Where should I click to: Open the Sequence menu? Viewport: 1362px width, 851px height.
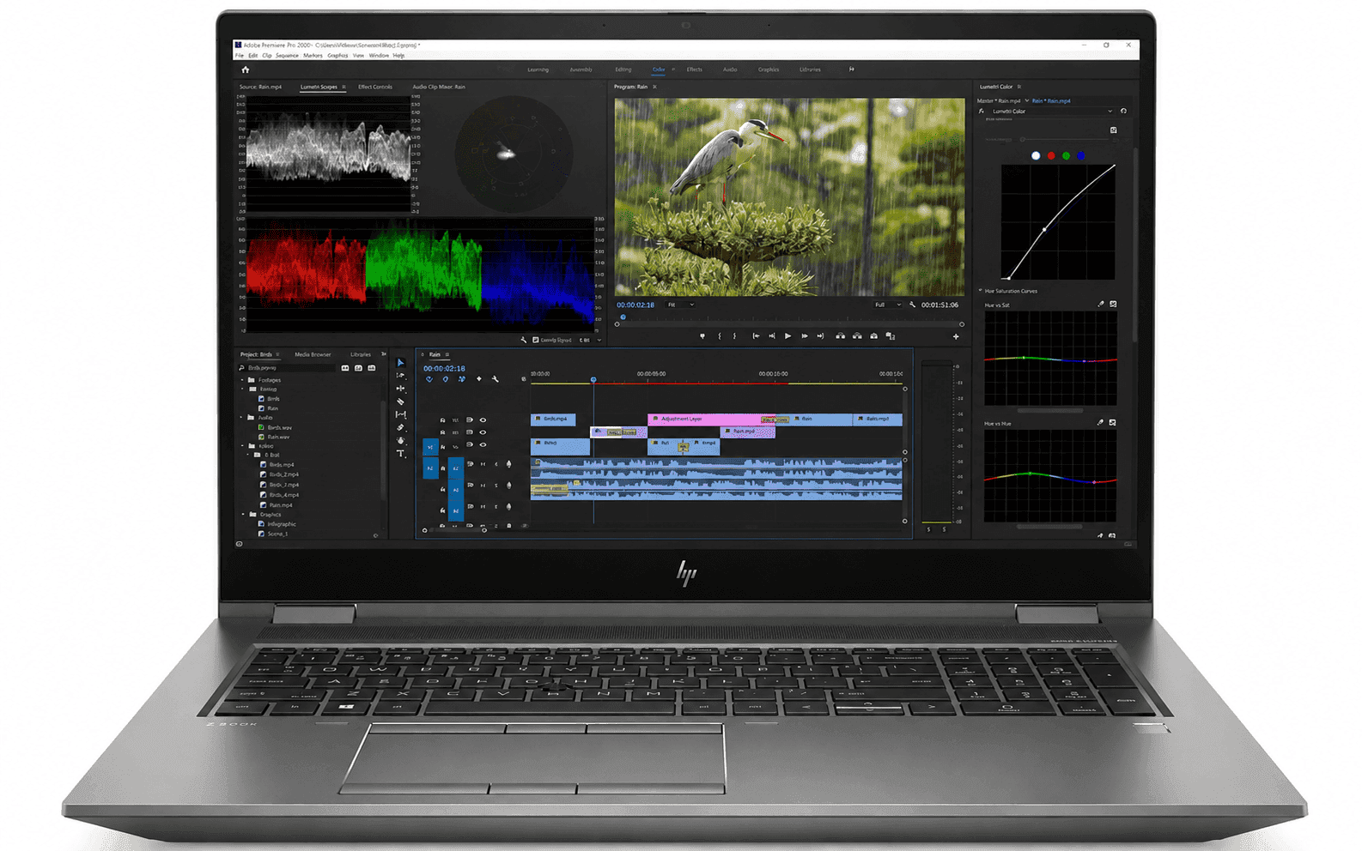click(287, 56)
